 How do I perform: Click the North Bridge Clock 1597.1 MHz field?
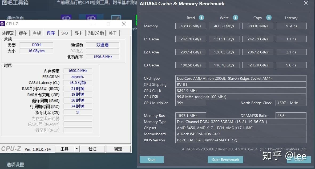pyautogui.click(x=291, y=103)
